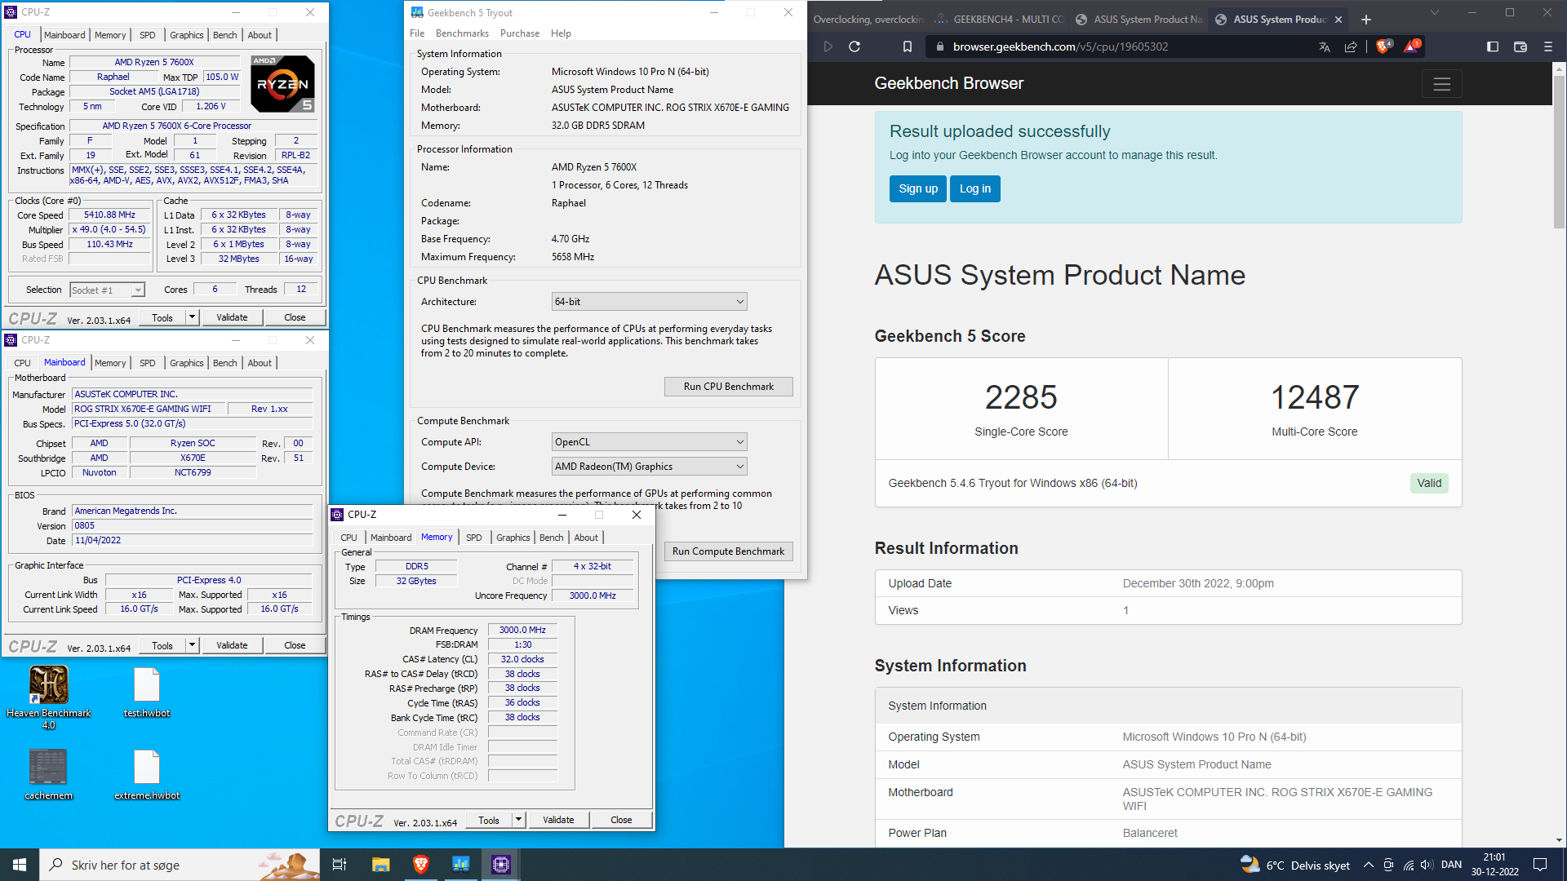Viewport: 1567px width, 881px height.
Task: Click the Geekbench Browser title link
Action: [x=948, y=83]
